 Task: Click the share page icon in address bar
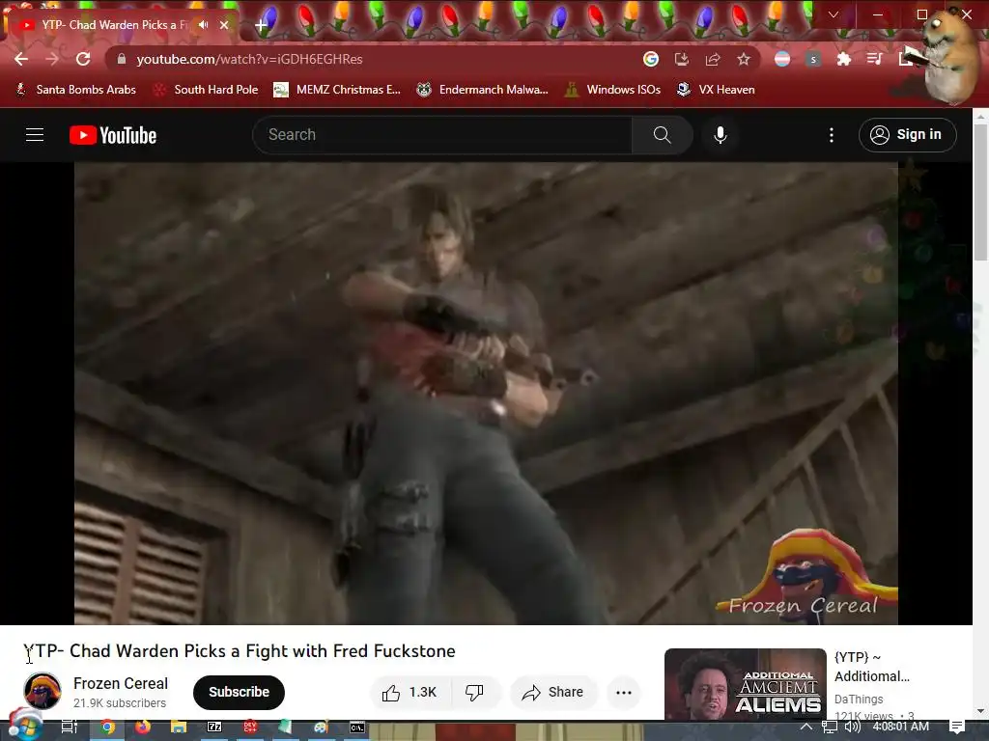click(x=713, y=59)
